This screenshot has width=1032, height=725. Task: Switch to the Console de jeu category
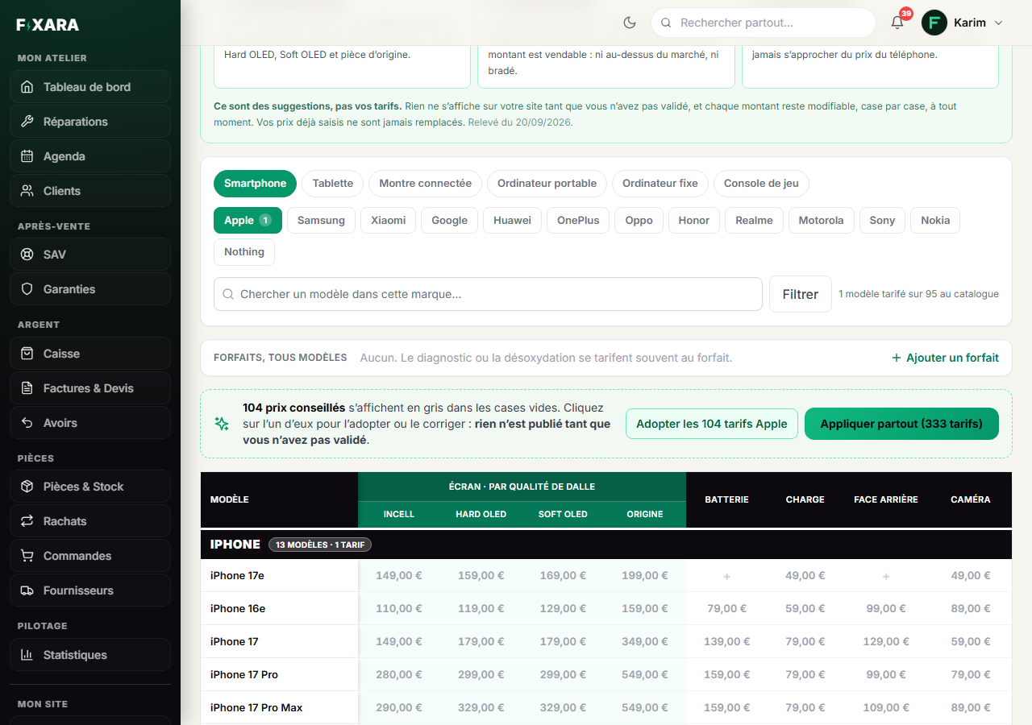761,184
